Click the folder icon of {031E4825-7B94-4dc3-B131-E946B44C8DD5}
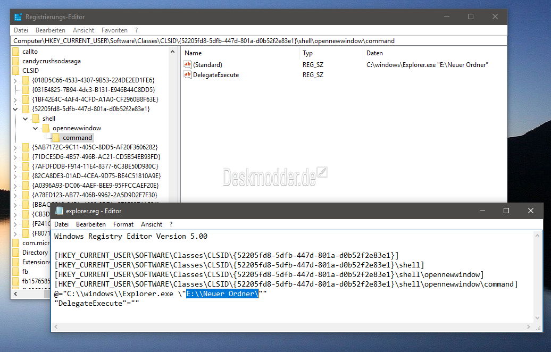The image size is (551, 352). point(26,89)
